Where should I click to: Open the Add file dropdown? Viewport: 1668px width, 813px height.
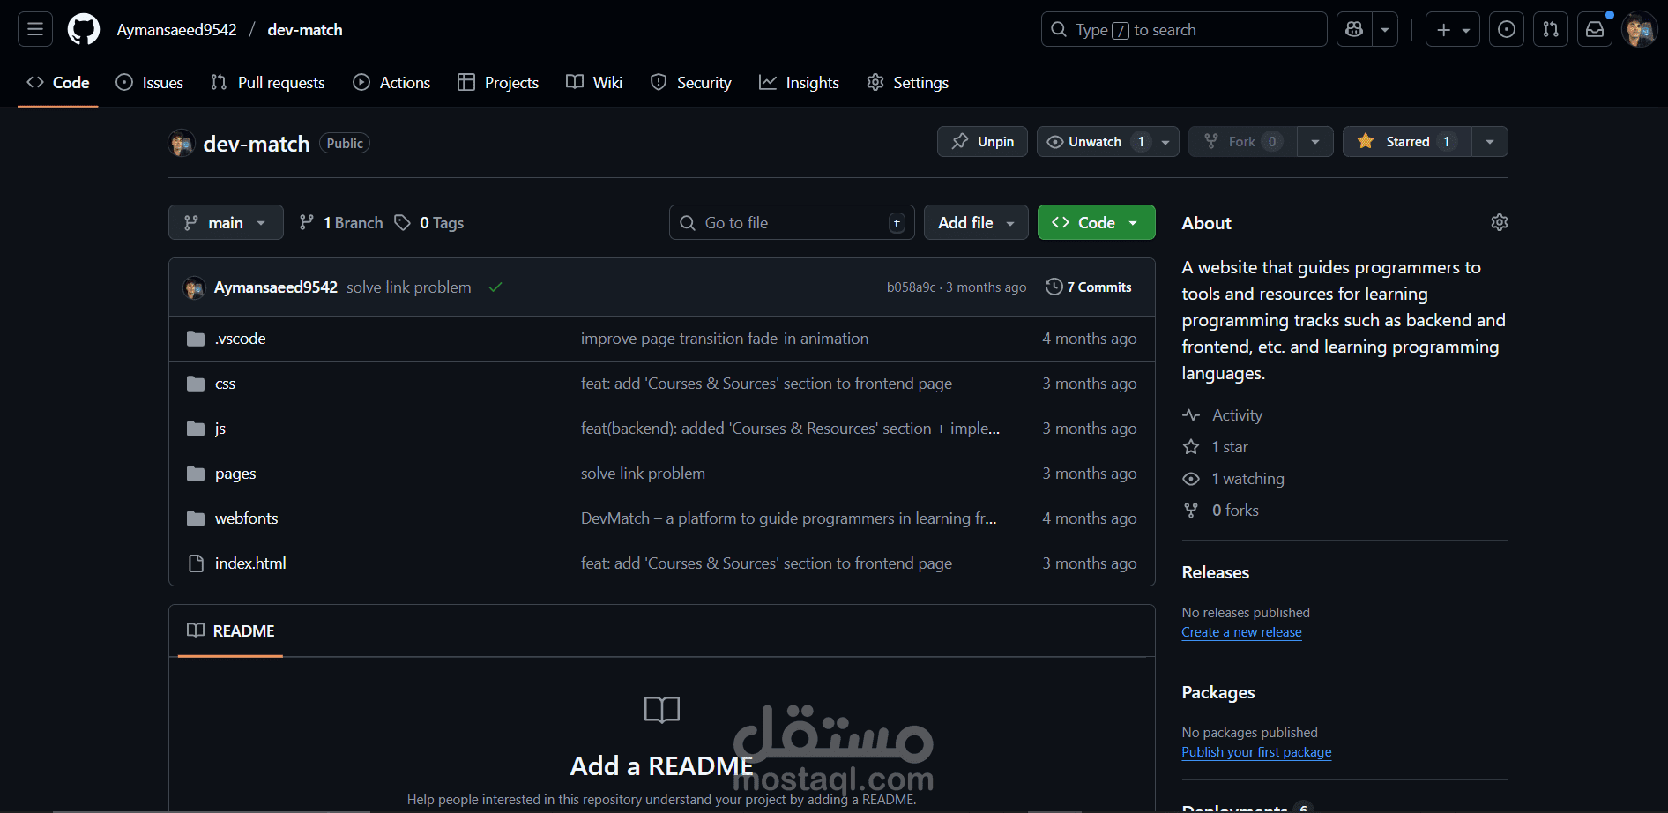(x=976, y=222)
